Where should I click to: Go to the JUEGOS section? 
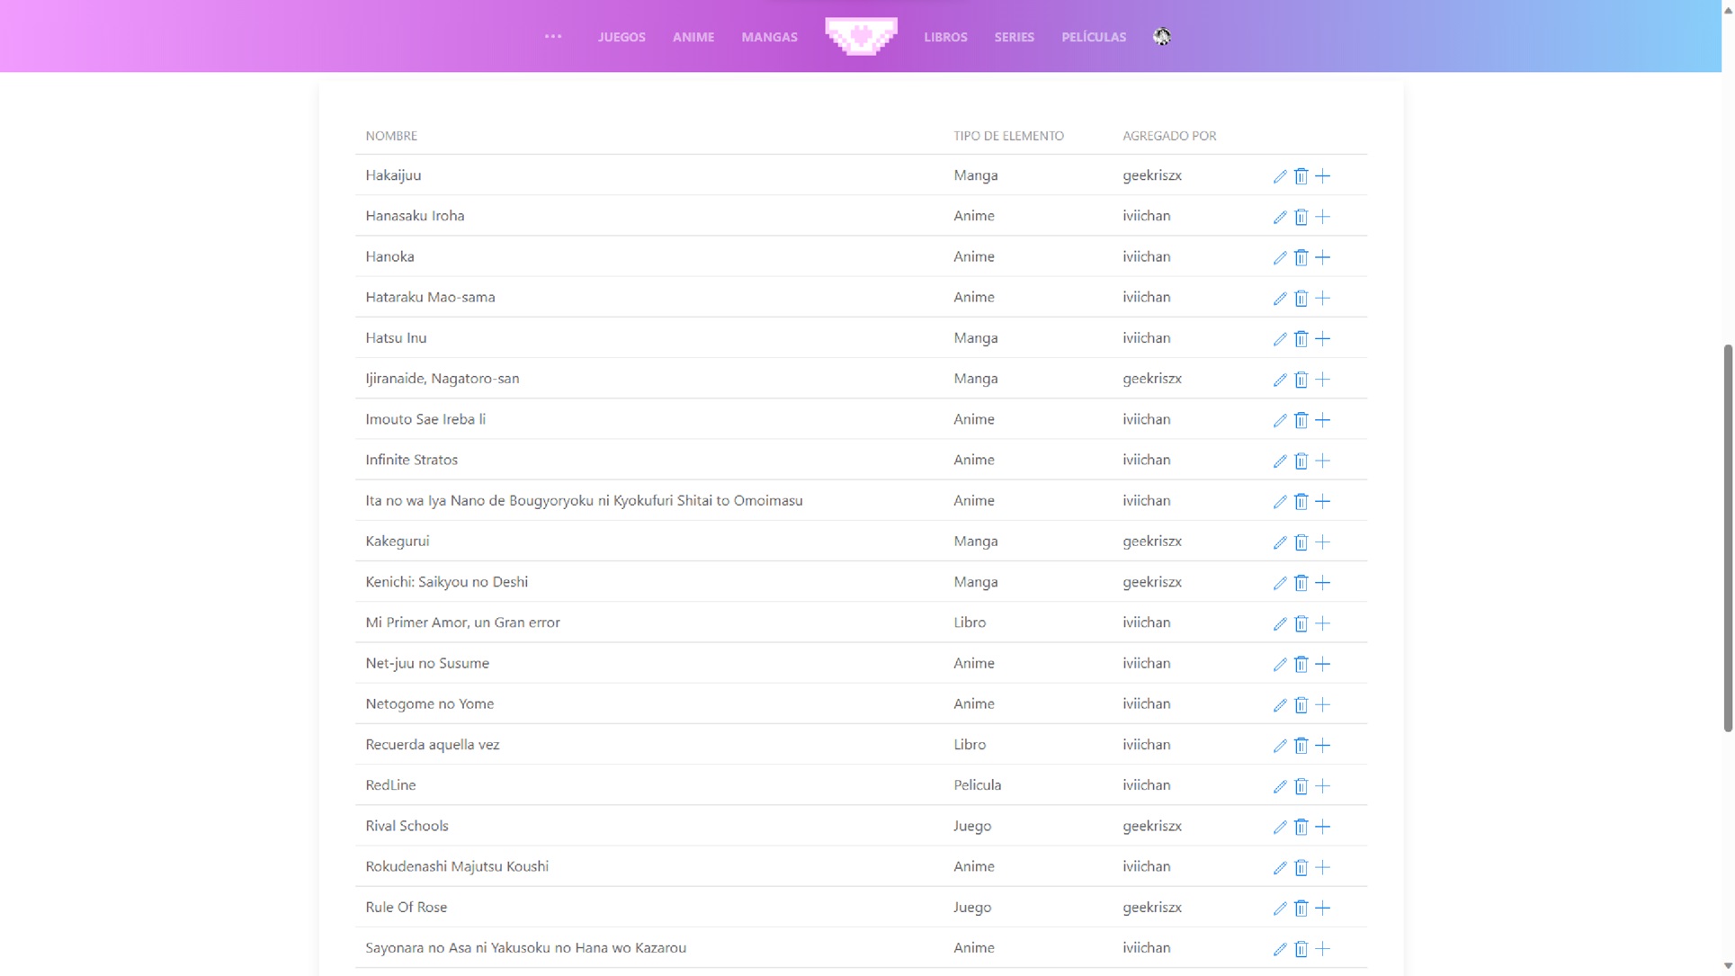(622, 37)
